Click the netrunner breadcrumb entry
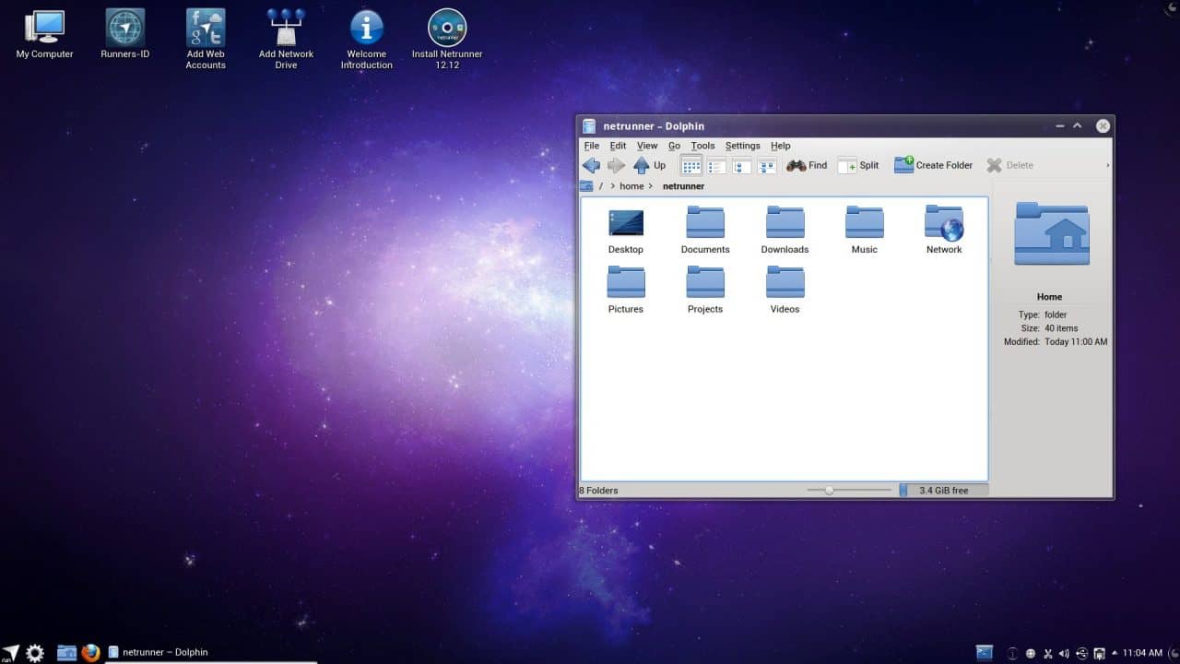Viewport: 1180px width, 664px height. click(x=683, y=186)
